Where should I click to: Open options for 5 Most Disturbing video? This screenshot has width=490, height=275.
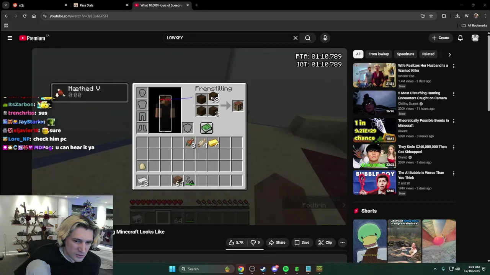454,94
